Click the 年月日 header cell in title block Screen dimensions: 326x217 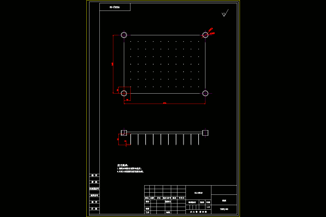pyautogui.click(x=181, y=198)
